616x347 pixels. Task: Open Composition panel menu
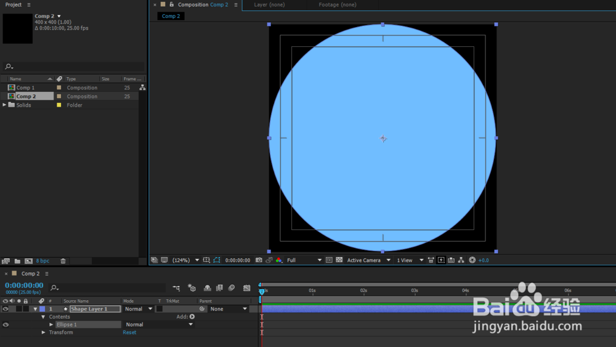point(236,5)
